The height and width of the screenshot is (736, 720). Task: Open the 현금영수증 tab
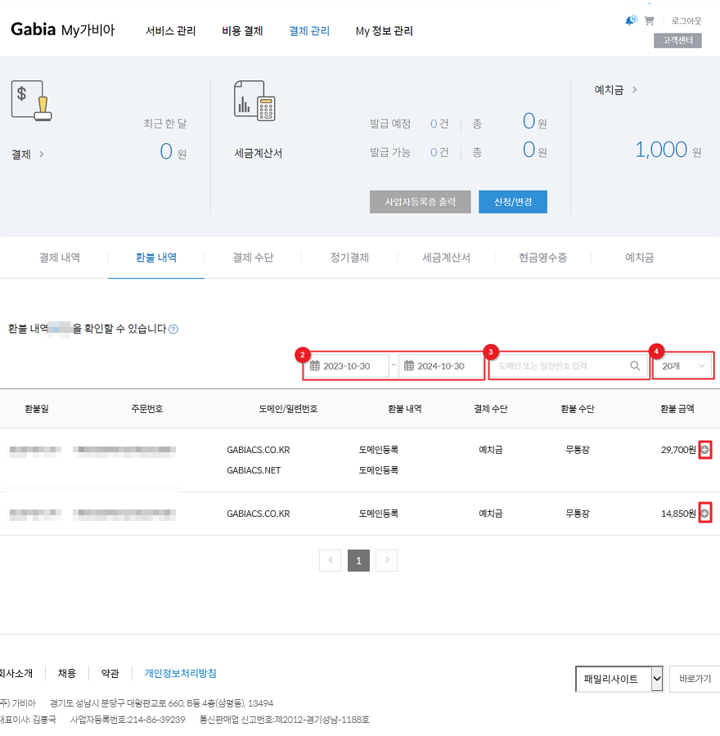point(542,258)
